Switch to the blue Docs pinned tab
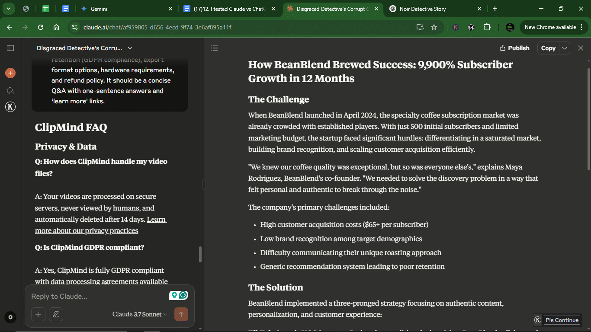Screen dimensions: 591x332 tap(66, 9)
